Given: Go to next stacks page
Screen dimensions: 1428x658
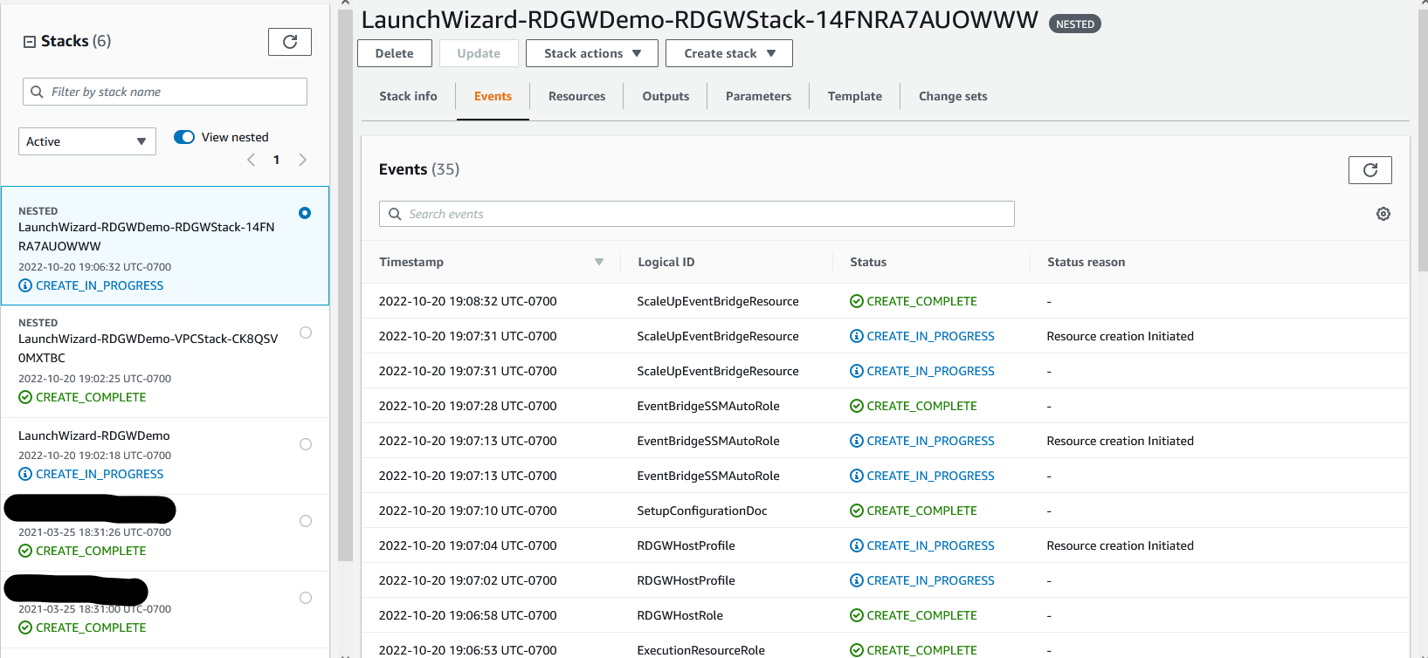Looking at the screenshot, I should [x=303, y=160].
